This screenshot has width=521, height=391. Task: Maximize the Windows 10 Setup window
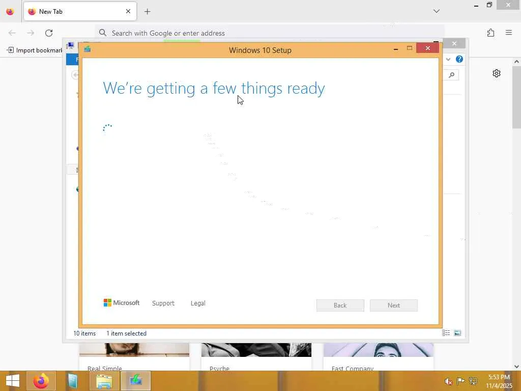tap(410, 48)
